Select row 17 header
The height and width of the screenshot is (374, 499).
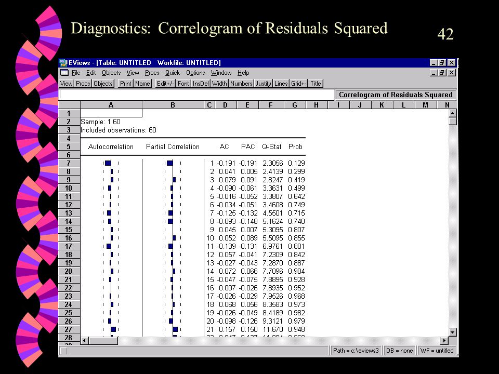[x=69, y=246]
